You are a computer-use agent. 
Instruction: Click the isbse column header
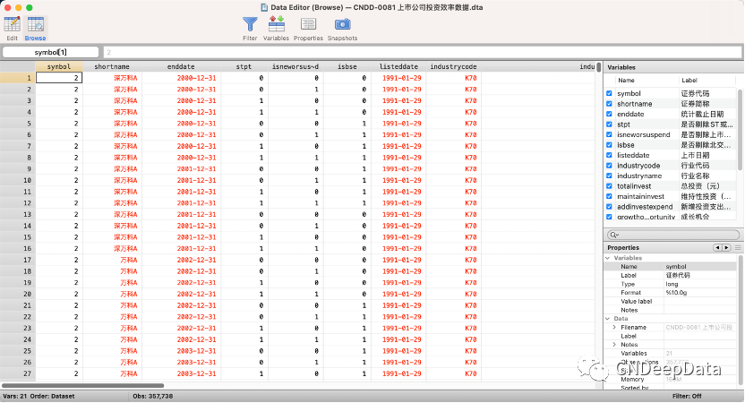point(347,66)
